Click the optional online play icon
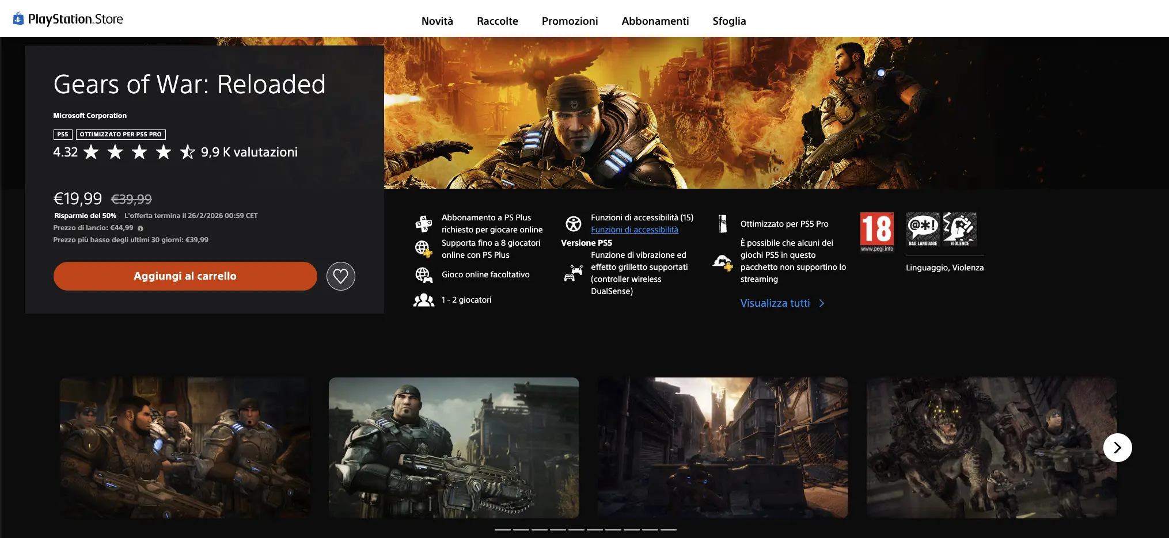 pos(424,275)
